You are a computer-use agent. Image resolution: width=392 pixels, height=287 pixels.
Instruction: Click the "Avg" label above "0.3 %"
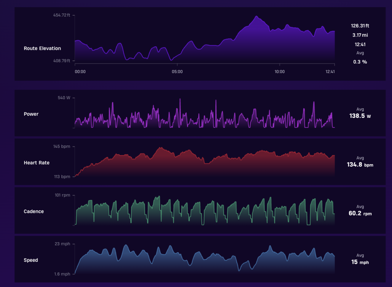[x=360, y=53]
